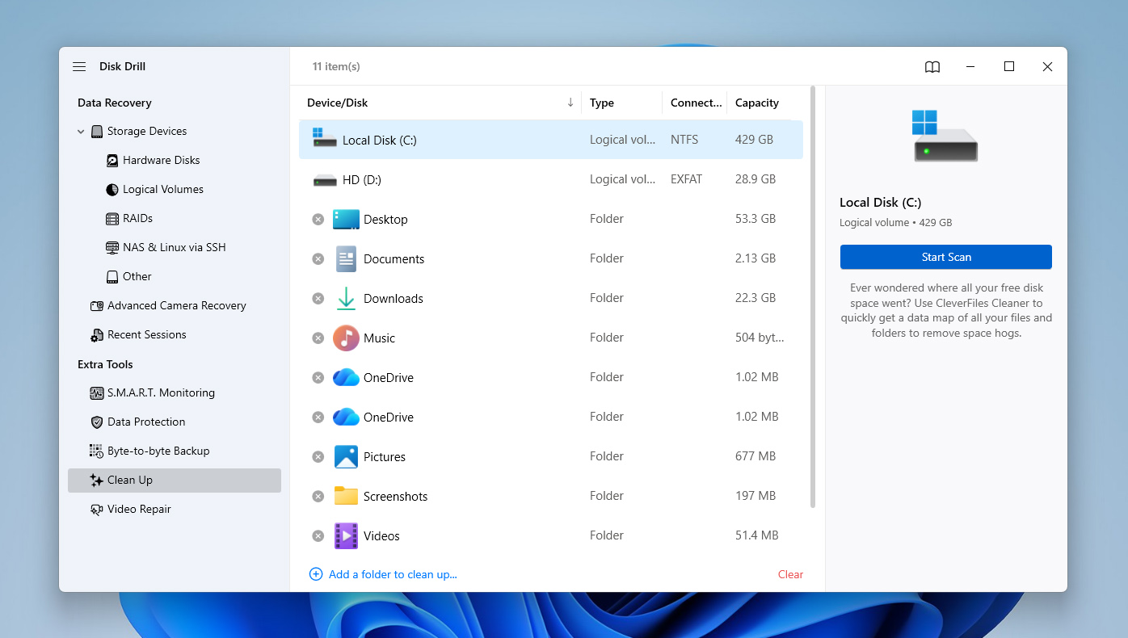This screenshot has width=1128, height=638.
Task: Open the Hardware Disks section label
Action: (162, 161)
